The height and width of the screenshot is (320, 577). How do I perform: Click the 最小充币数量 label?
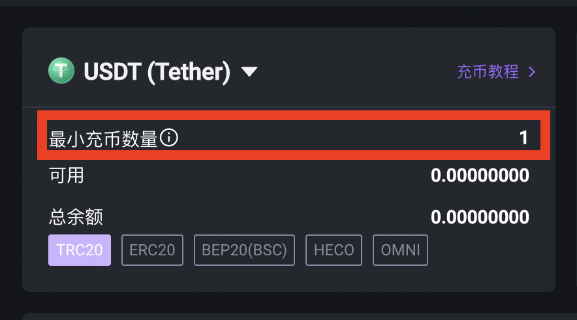pos(103,139)
